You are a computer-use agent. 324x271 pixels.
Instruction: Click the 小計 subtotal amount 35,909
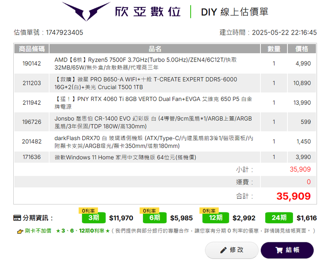coord(300,169)
